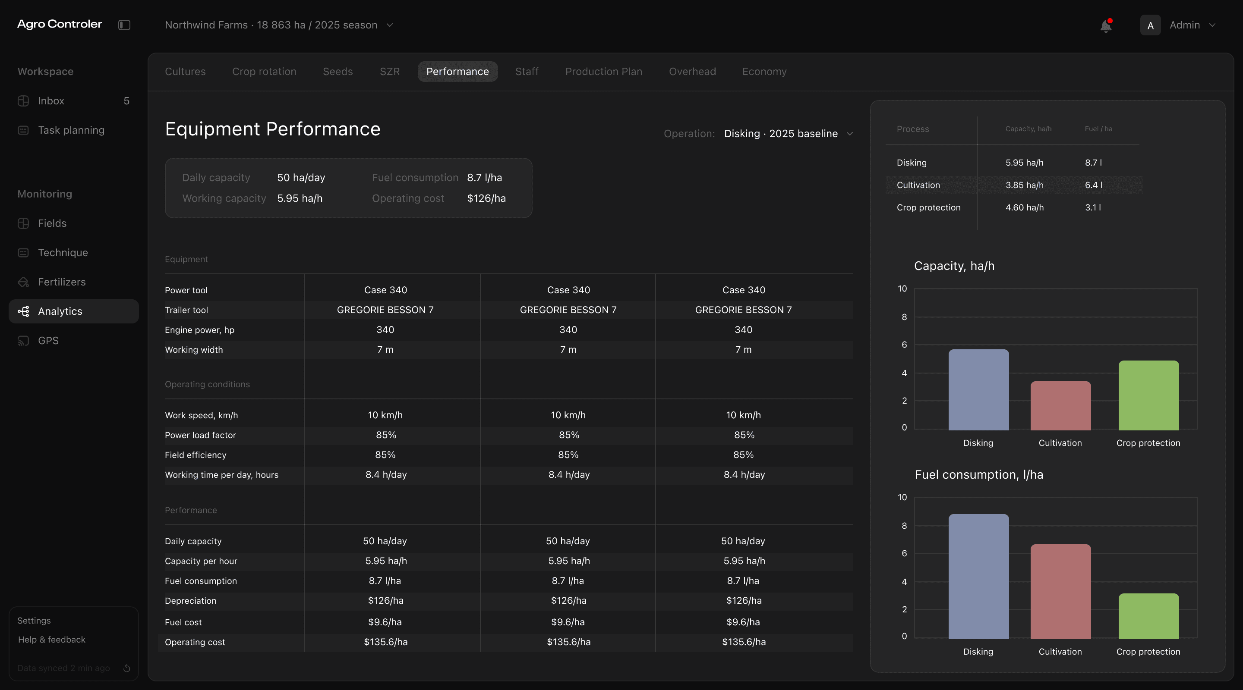Click the Working capacity label in summary
Screen dimensions: 1243x690
coord(224,198)
